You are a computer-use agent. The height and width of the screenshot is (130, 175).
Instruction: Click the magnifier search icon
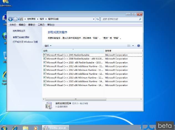pos(140,19)
